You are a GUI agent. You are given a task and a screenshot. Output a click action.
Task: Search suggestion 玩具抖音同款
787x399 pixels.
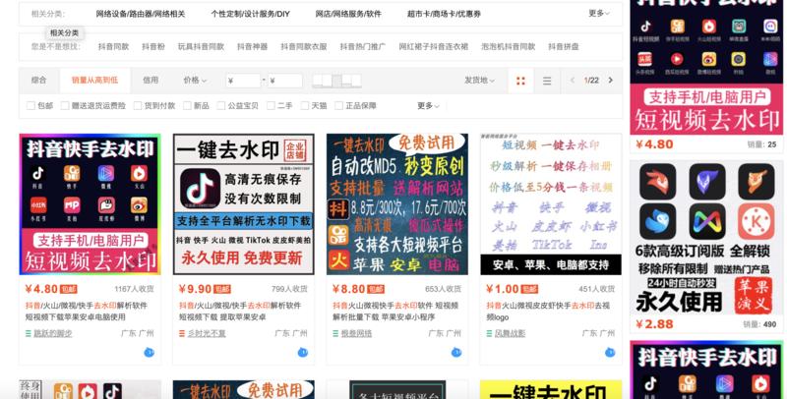[201, 46]
